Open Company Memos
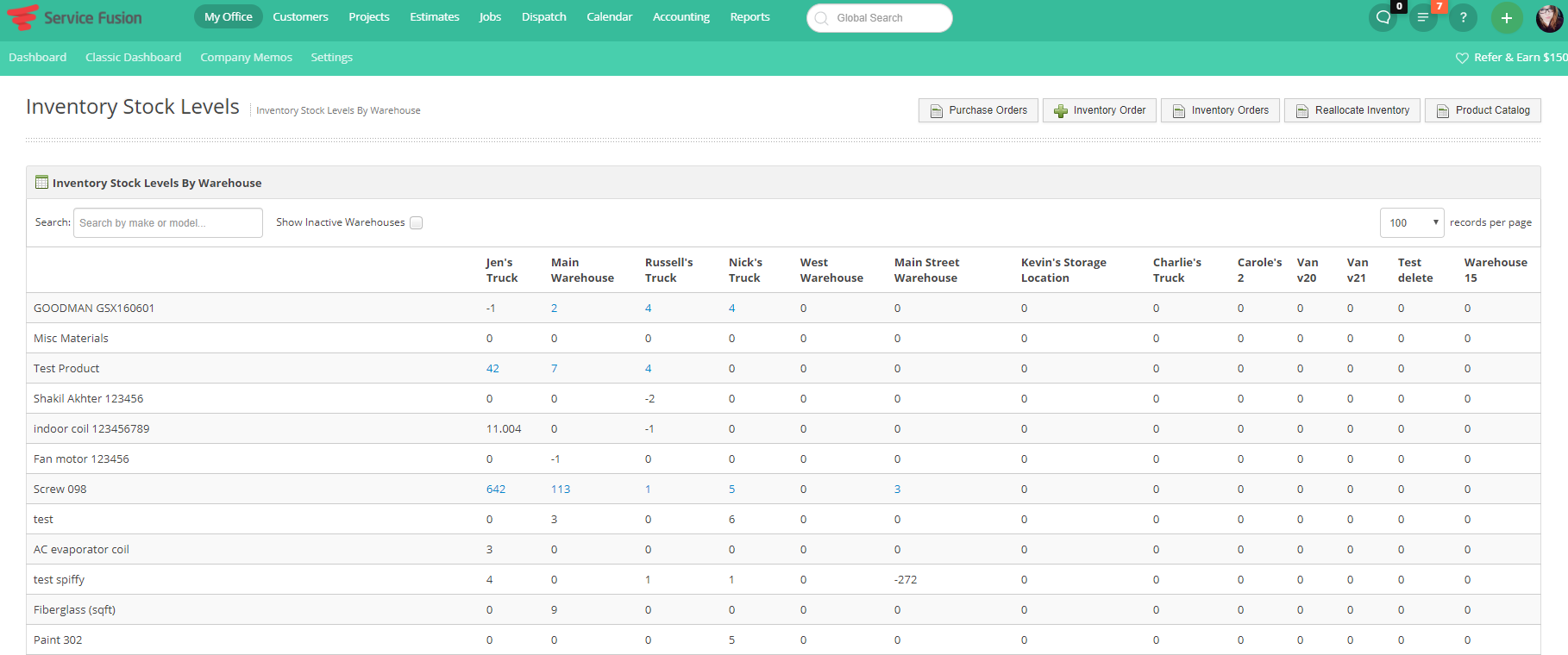 pos(247,57)
